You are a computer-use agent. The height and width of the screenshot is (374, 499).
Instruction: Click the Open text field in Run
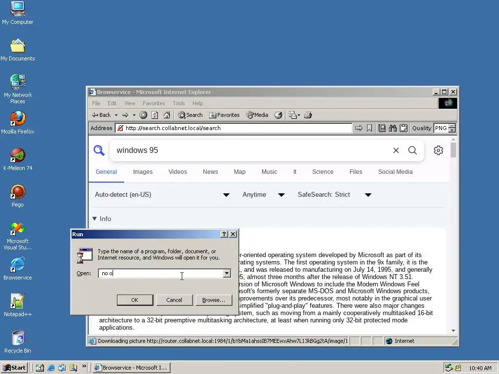click(x=161, y=273)
